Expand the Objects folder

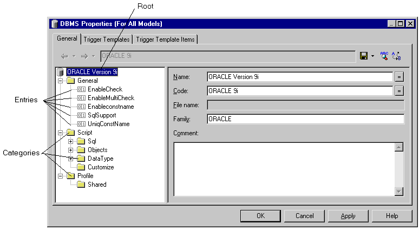[x=70, y=150]
